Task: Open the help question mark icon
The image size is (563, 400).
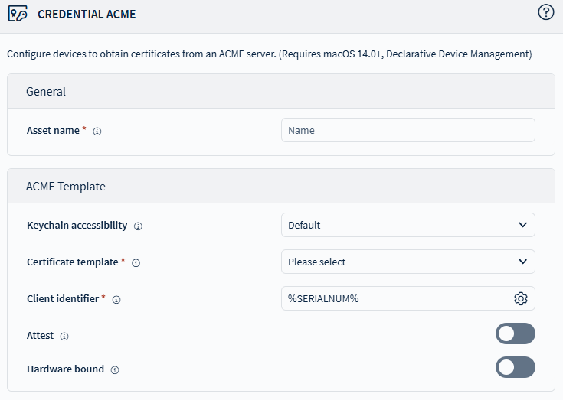Action: 546,12
